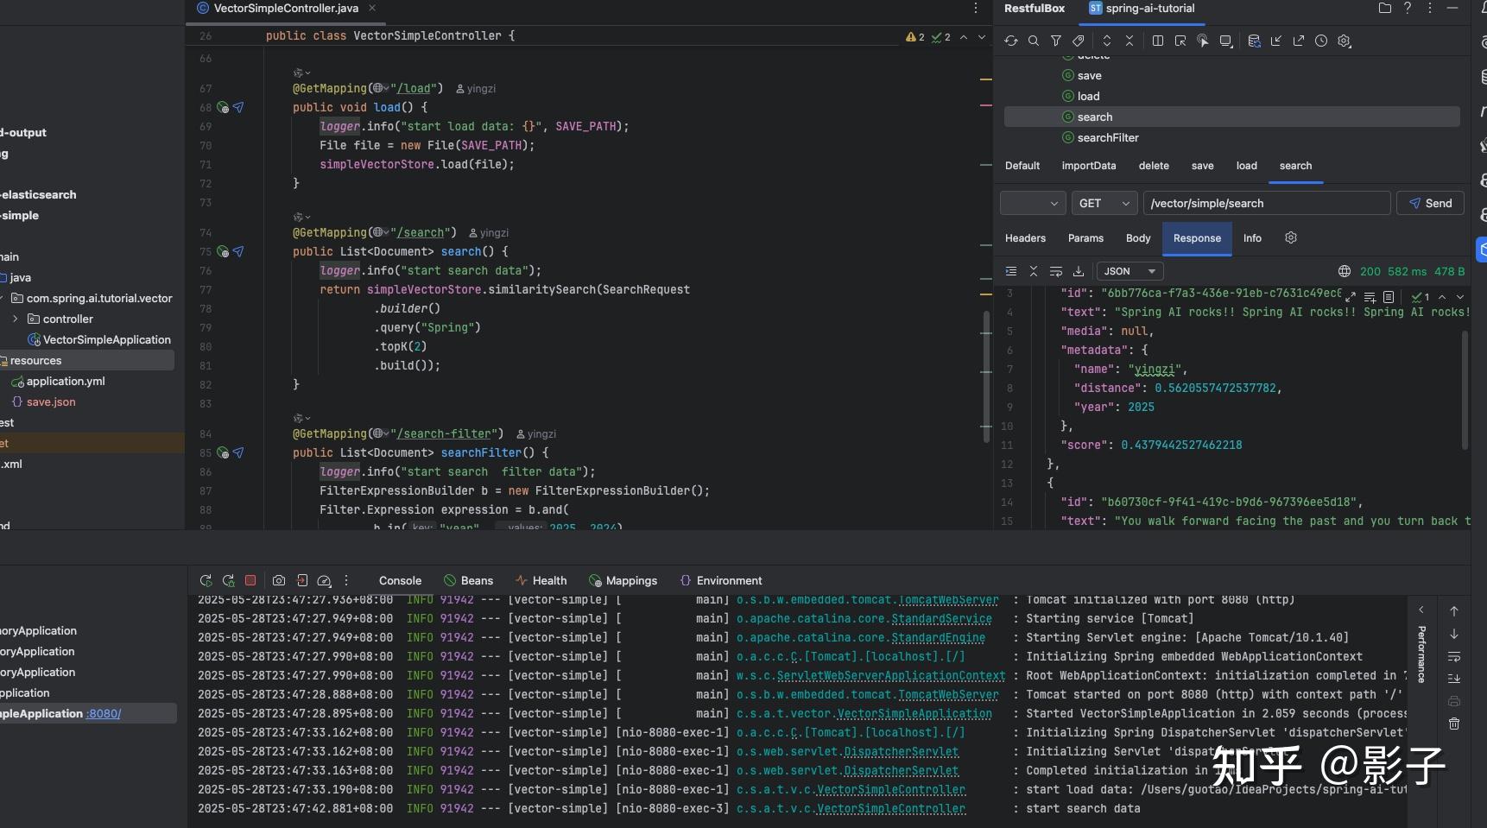1487x828 pixels.
Task: Open request history clock icon
Action: coord(1320,41)
